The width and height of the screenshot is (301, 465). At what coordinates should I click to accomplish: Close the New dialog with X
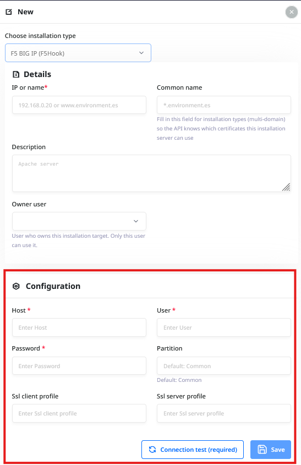coord(292,12)
